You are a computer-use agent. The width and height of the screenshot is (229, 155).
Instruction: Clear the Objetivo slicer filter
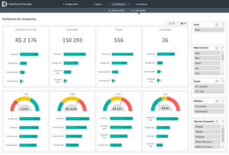(x=222, y=101)
